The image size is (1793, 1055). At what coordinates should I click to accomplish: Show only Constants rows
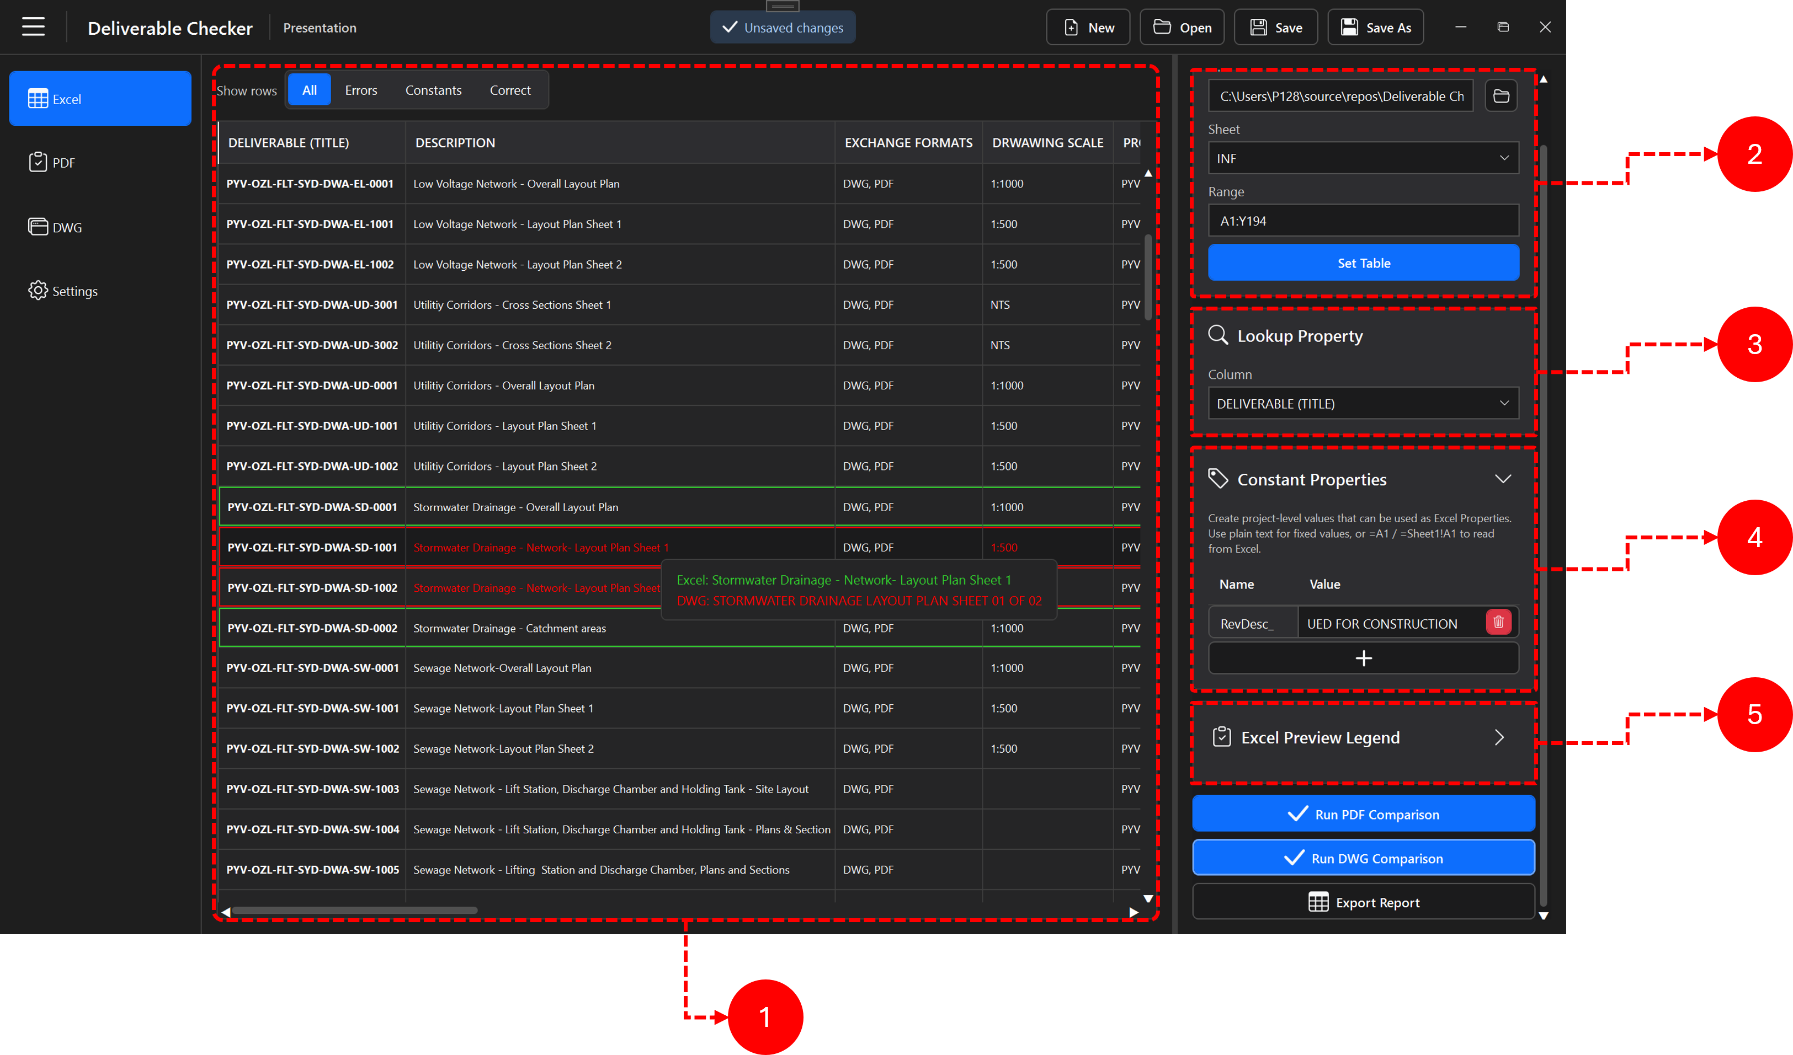(433, 90)
